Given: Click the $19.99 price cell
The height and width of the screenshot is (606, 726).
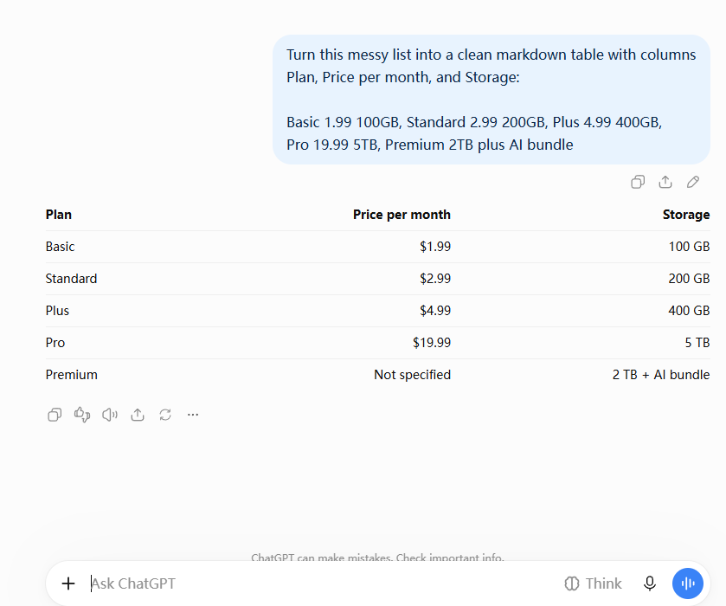Looking at the screenshot, I should 432,342.
